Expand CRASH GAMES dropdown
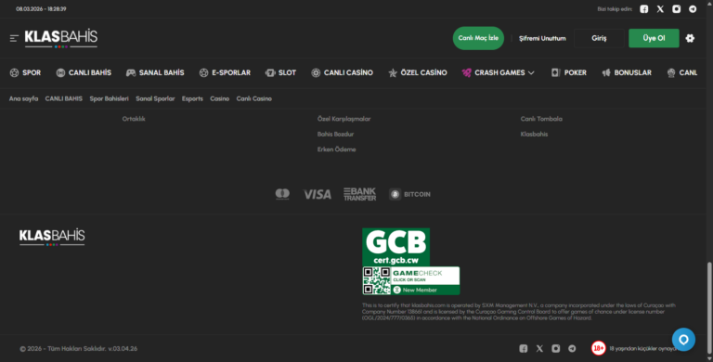This screenshot has width=713, height=362. pyautogui.click(x=498, y=72)
